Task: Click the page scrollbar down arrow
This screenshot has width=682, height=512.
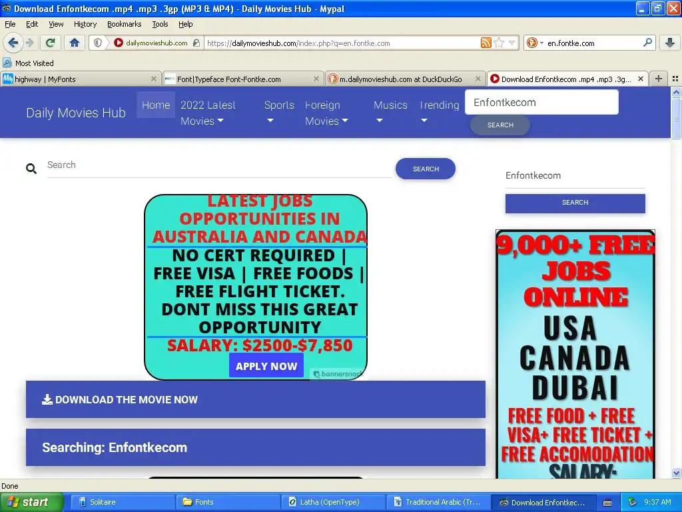Action: pyautogui.click(x=676, y=473)
